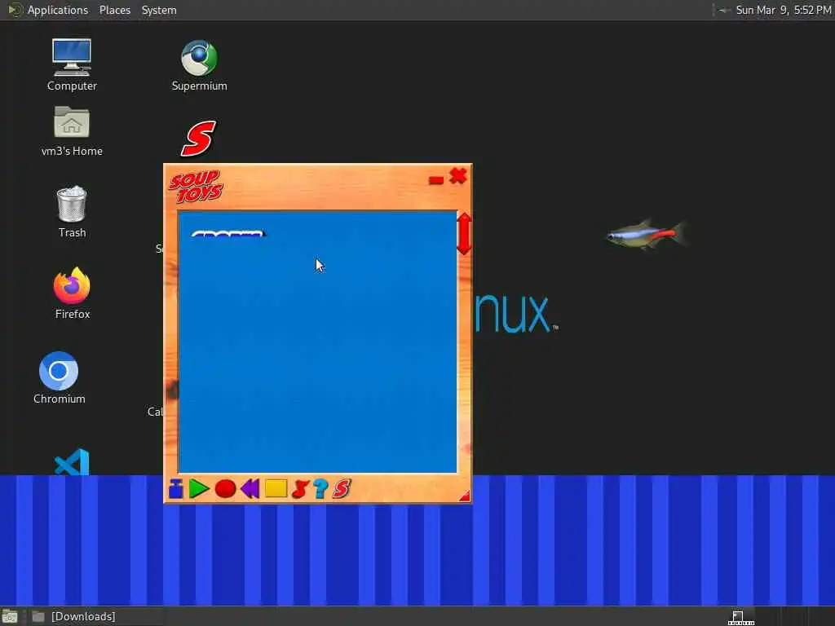Select the Visual Studio Code desktop icon
Screen dimensions: 835x626
(72, 461)
